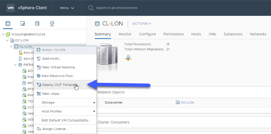Select vcsa.jorgedelacruz.es in the tree

pyautogui.click(x=28, y=34)
